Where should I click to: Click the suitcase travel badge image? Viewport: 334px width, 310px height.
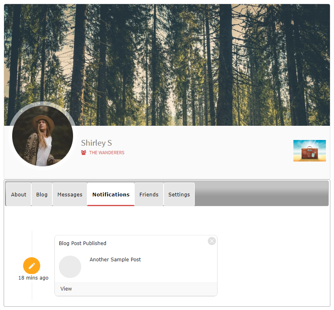tap(309, 151)
